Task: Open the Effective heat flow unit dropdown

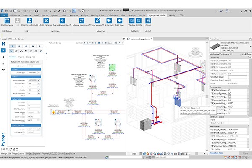Action: (x=39, y=87)
